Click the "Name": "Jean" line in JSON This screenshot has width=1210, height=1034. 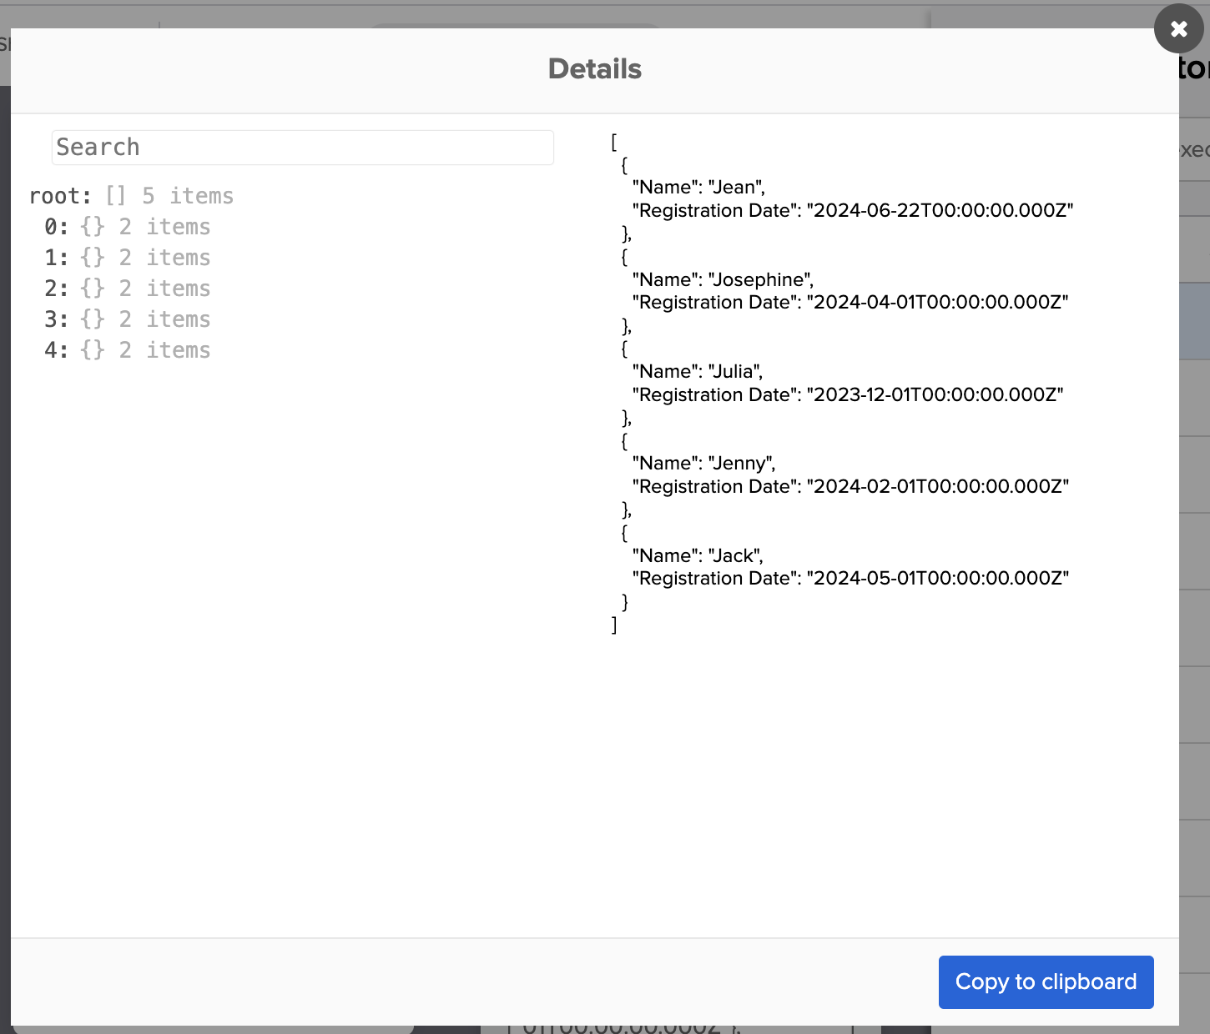pos(698,188)
